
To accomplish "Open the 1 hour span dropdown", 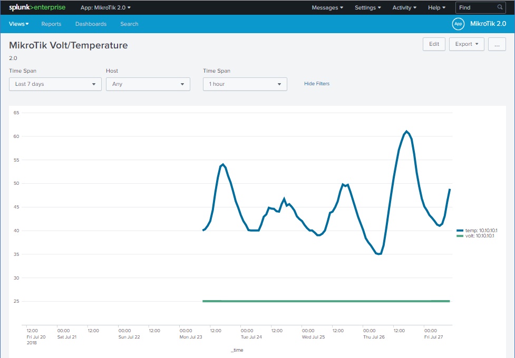I will [245, 84].
